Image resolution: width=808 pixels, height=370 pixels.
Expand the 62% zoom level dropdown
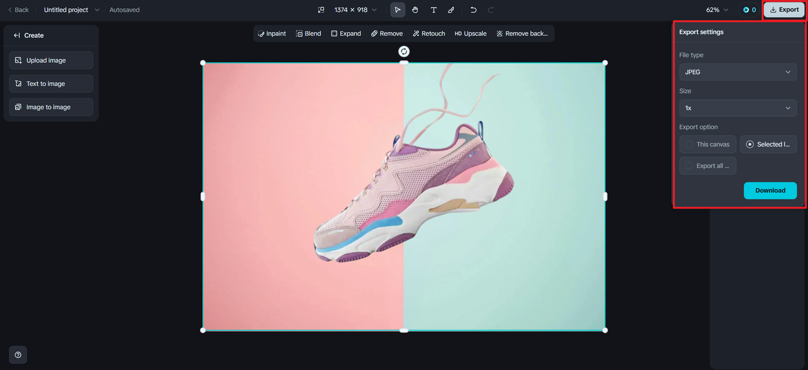pyautogui.click(x=717, y=10)
